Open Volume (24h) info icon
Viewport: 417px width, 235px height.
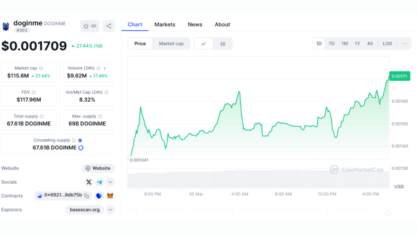pos(99,68)
